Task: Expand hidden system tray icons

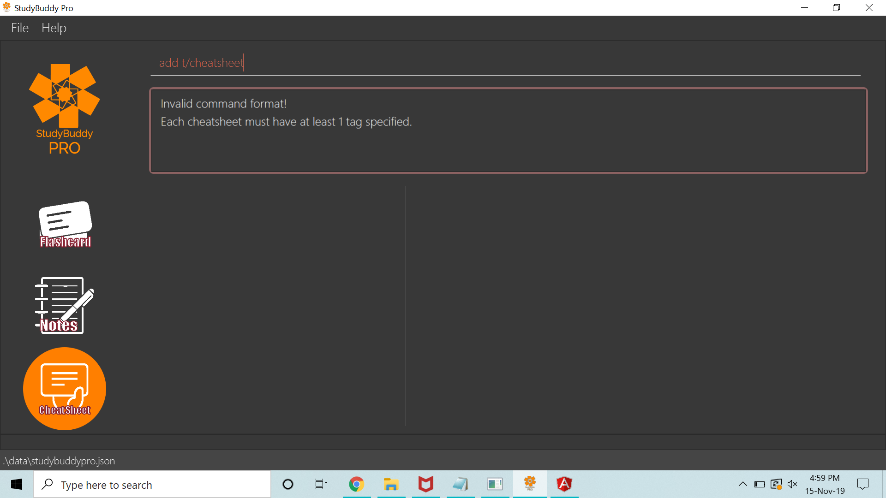Action: (x=742, y=484)
